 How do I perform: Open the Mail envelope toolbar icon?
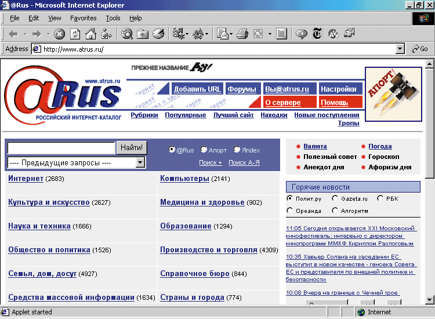(x=222, y=34)
